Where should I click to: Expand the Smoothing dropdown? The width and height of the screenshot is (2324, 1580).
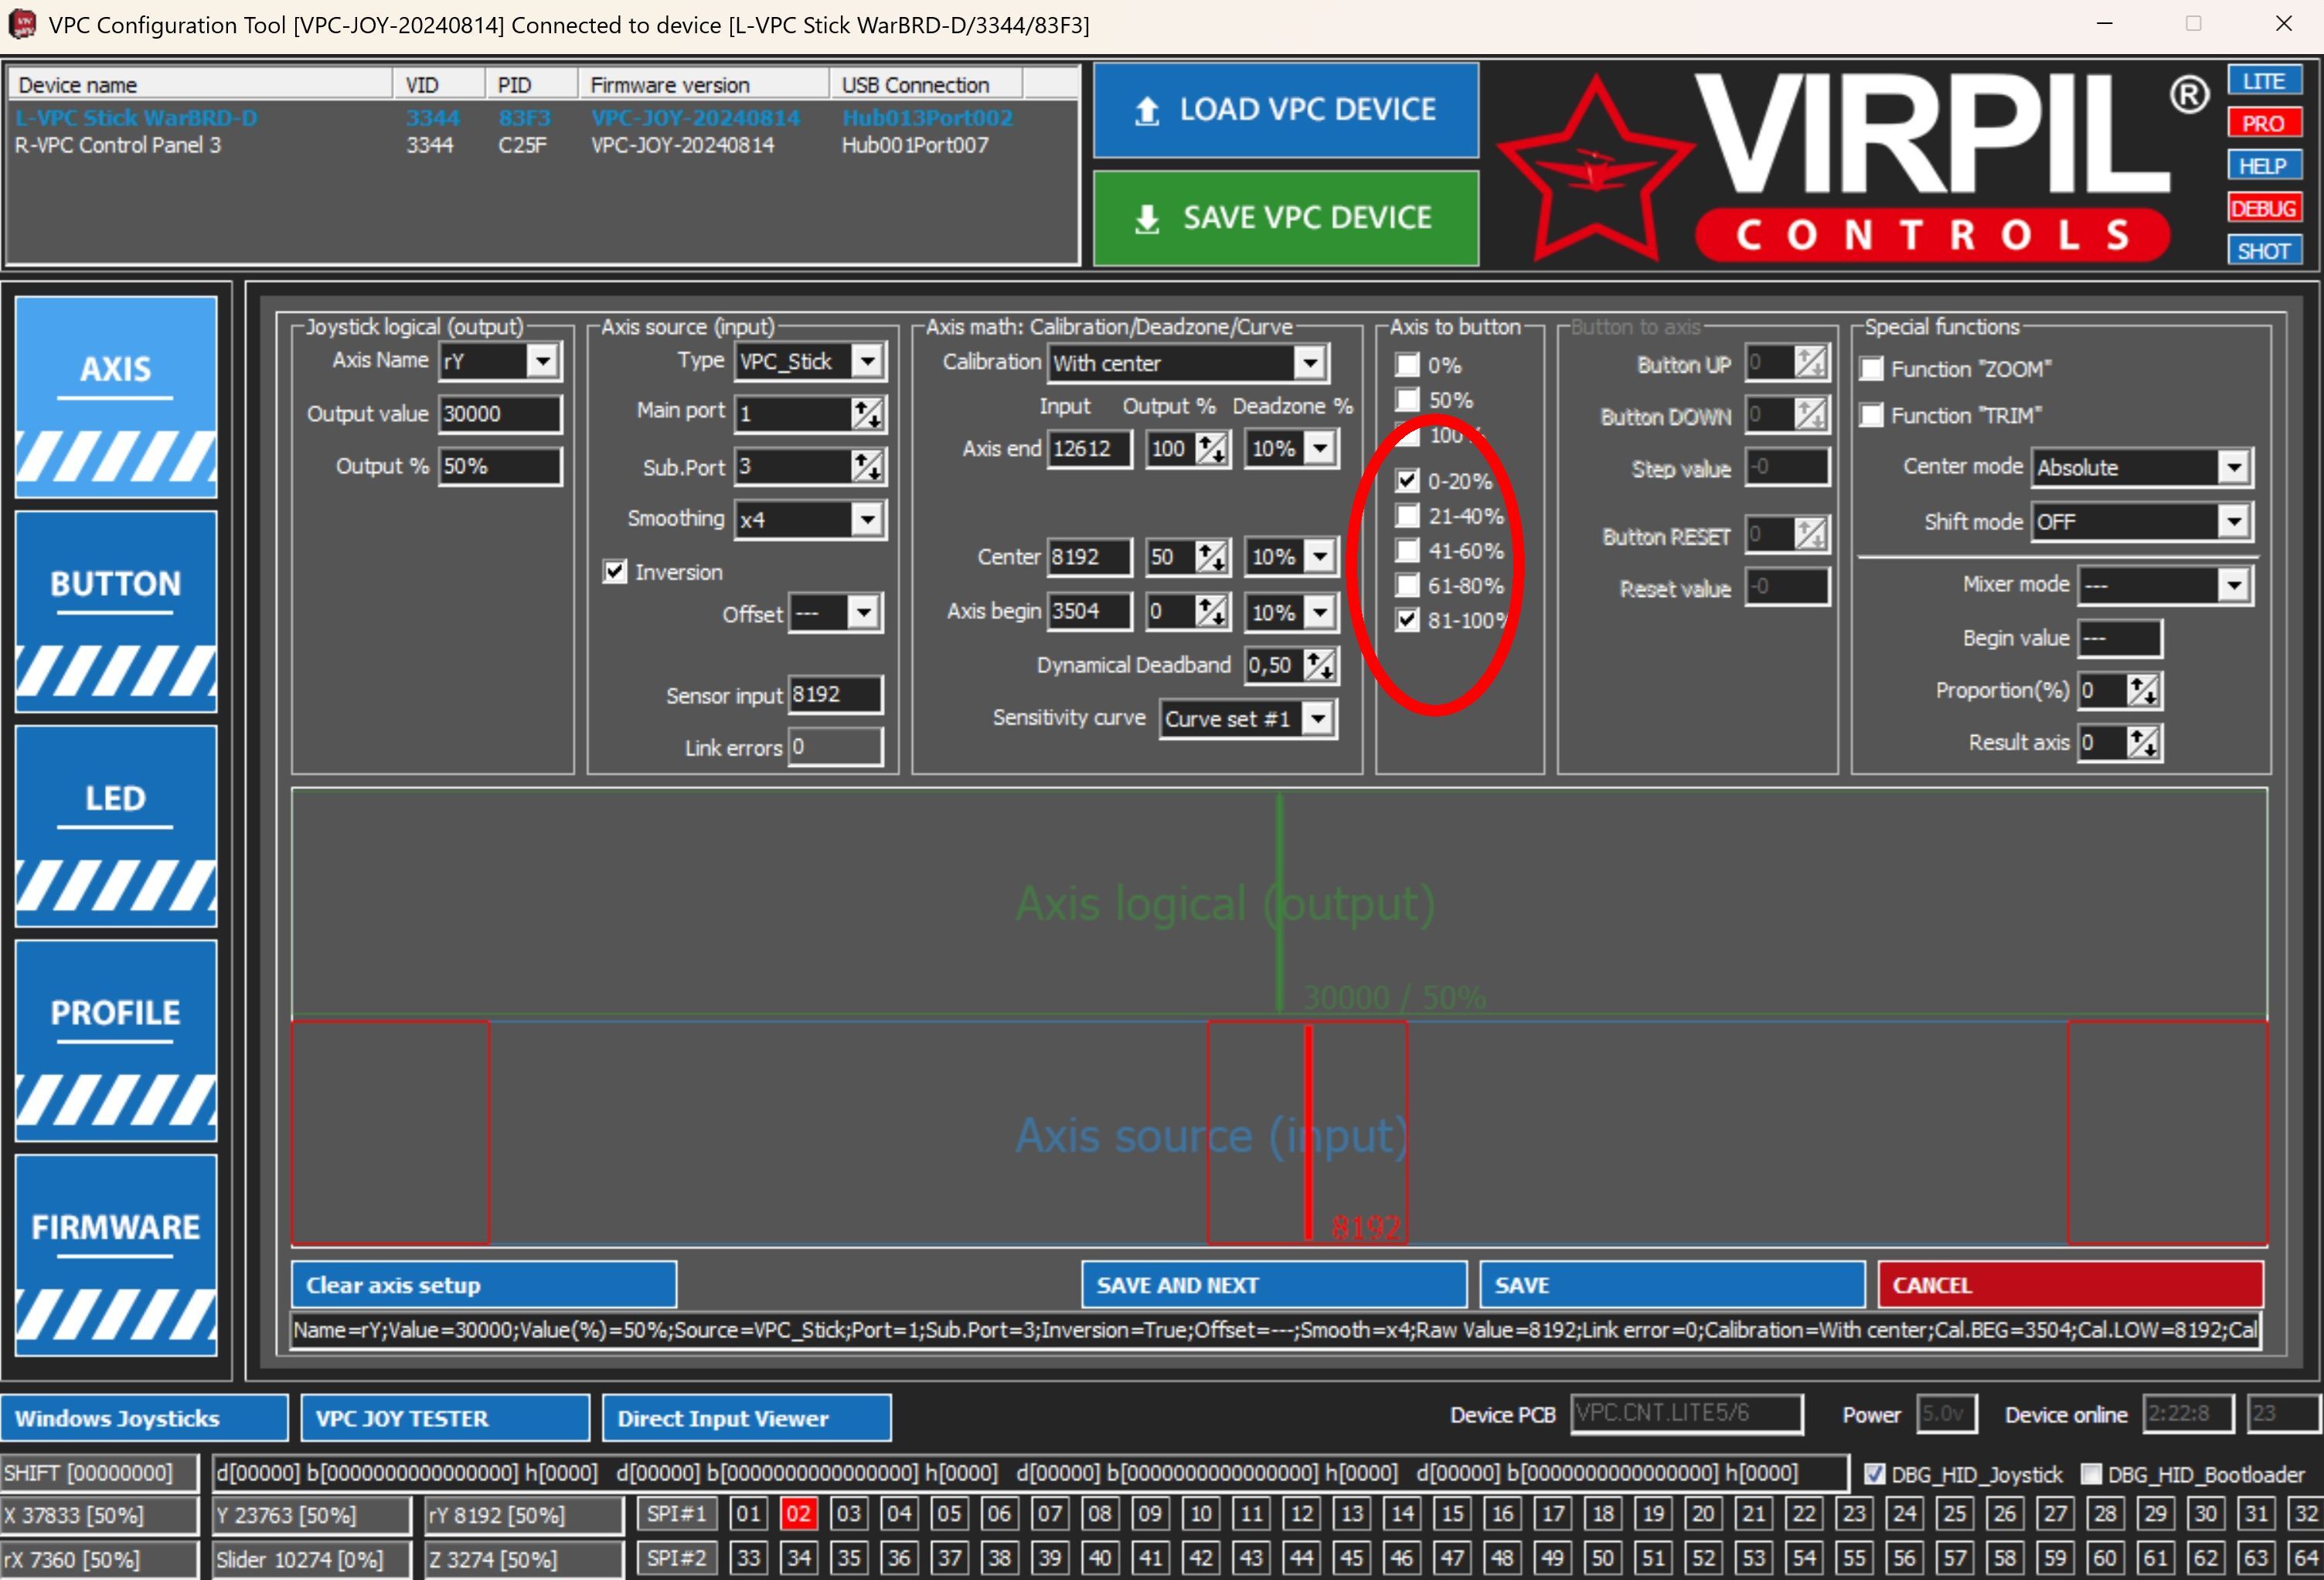867,519
